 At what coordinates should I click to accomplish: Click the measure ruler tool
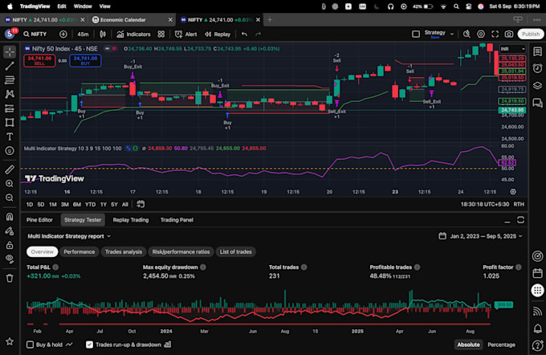(x=10, y=170)
